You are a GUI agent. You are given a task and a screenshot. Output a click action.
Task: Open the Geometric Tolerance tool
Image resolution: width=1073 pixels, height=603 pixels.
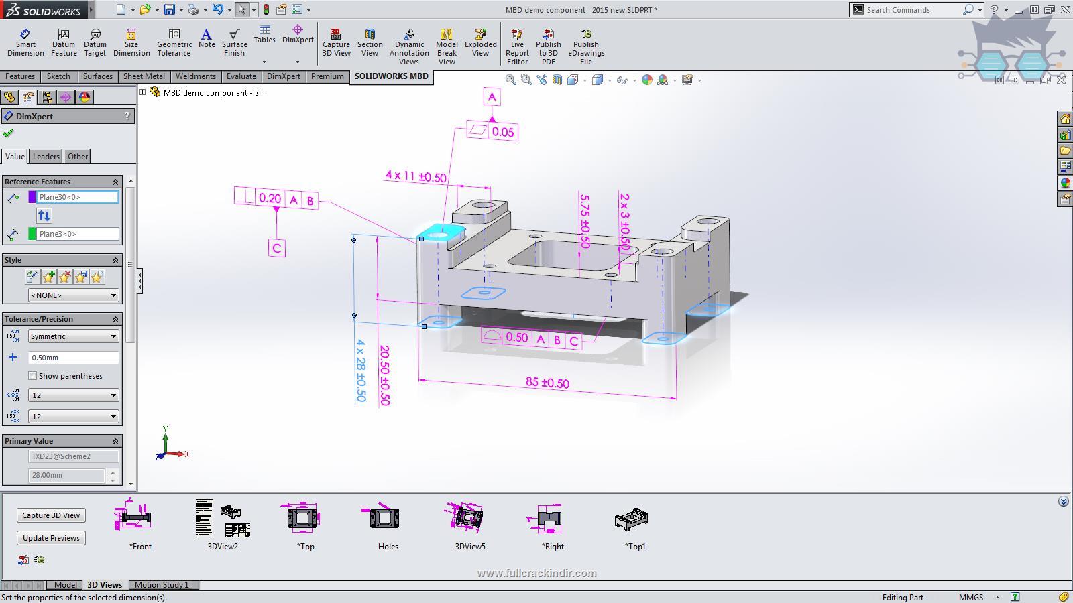click(174, 43)
